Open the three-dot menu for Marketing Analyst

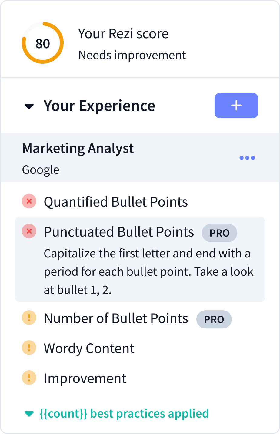(247, 157)
